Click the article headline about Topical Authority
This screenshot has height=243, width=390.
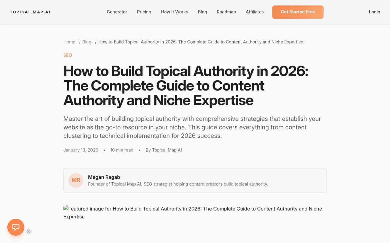point(186,85)
